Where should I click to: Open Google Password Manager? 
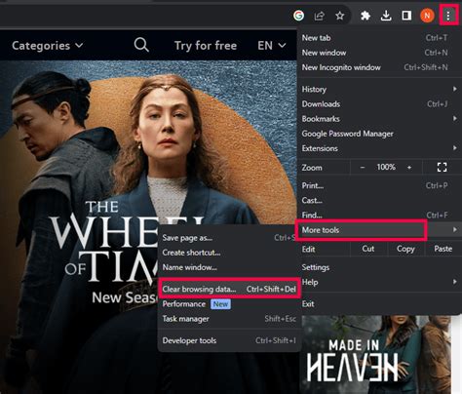(379, 134)
